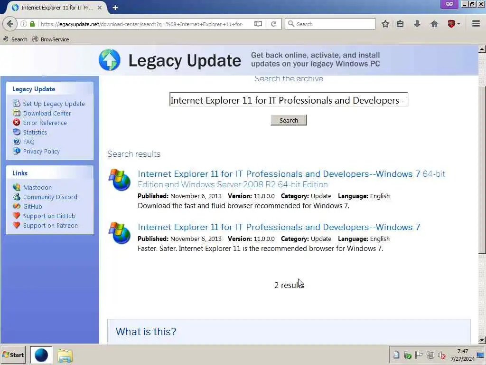This screenshot has height=365, width=486.
Task: Open the file explorer folder taskbar icon
Action: click(x=65, y=355)
